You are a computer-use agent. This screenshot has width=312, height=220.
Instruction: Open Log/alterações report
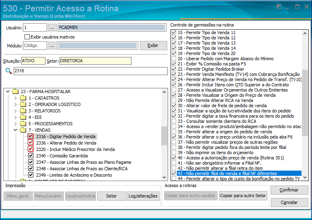(x=143, y=196)
